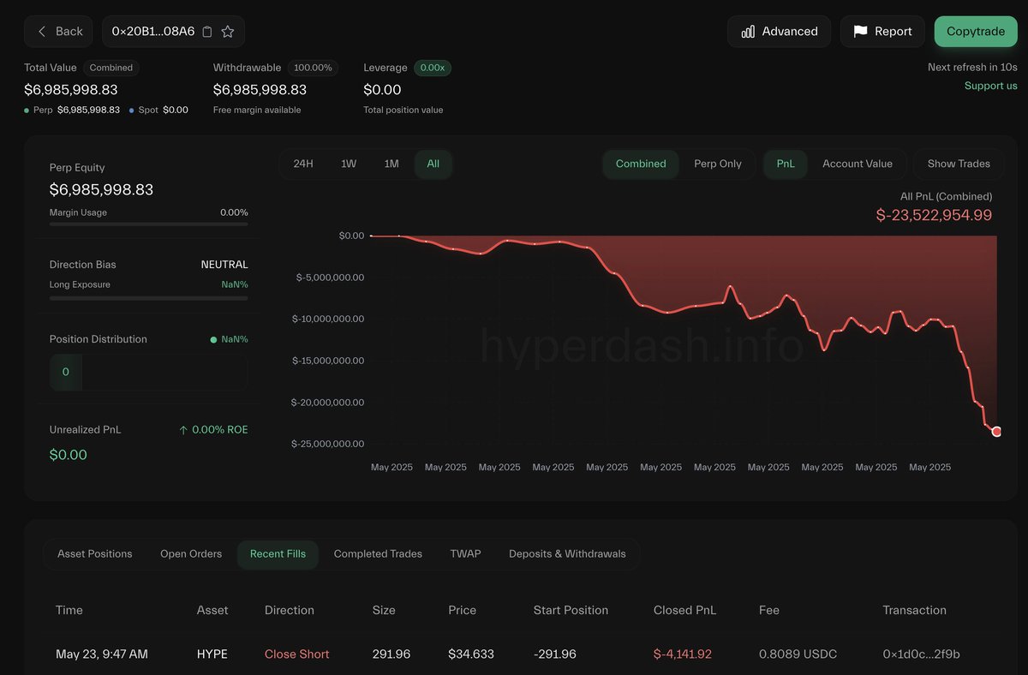
Task: Open transaction hash 0x1d0c...2f9b
Action: click(x=921, y=654)
